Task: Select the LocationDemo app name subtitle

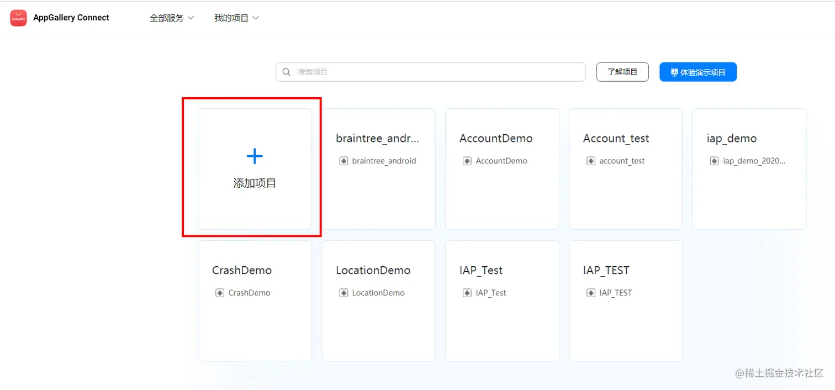Action: (378, 293)
